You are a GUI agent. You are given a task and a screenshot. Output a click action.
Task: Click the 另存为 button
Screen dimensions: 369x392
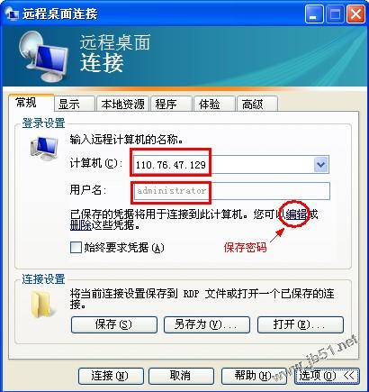pos(207,324)
